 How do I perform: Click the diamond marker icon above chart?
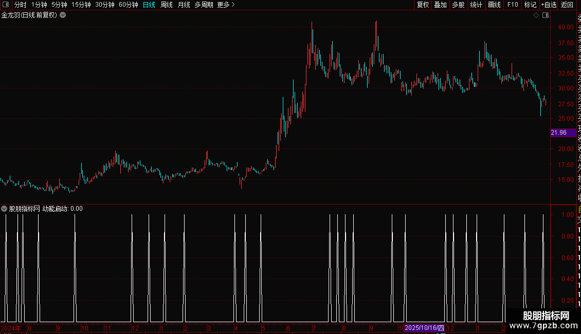(x=536, y=15)
